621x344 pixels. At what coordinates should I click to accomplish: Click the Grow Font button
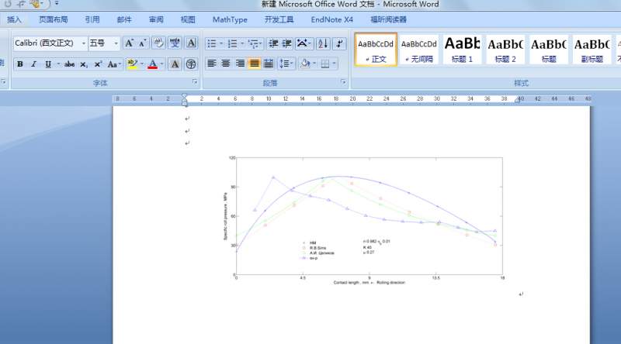click(129, 43)
